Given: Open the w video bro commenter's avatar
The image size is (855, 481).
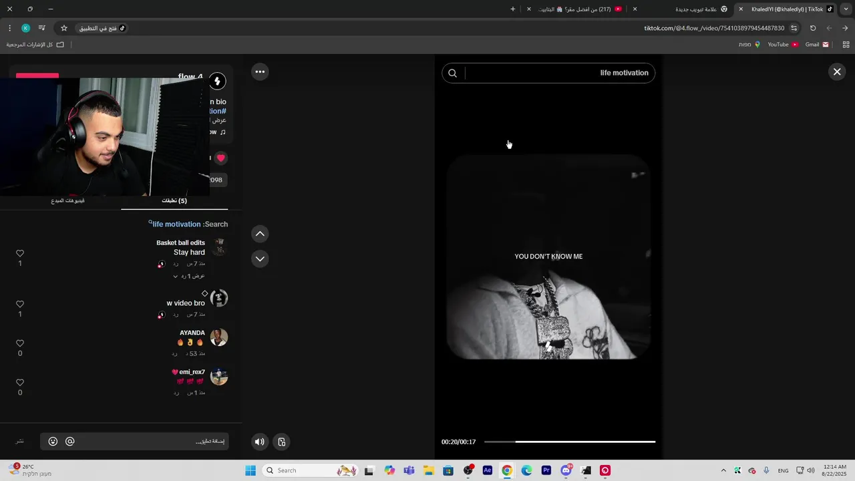Looking at the screenshot, I should point(219,298).
